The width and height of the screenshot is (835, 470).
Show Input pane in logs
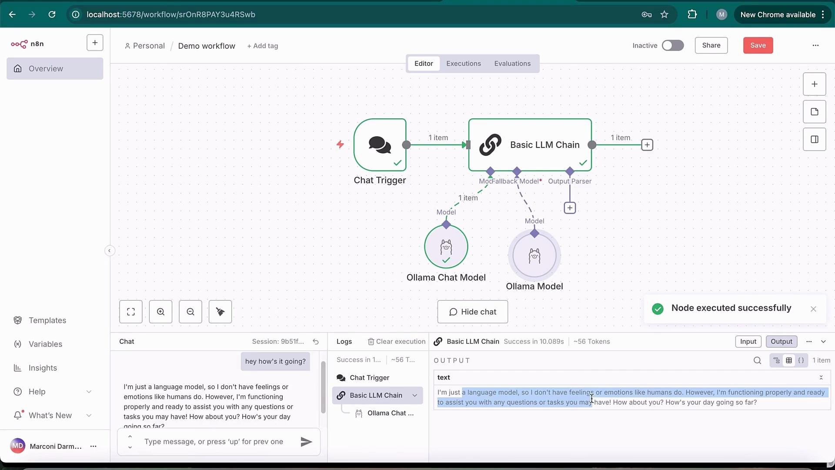pos(748,342)
